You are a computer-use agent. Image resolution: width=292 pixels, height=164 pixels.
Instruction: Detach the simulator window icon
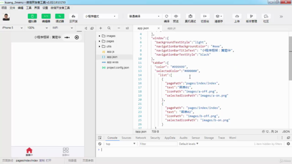pyautogui.click(x=92, y=28)
